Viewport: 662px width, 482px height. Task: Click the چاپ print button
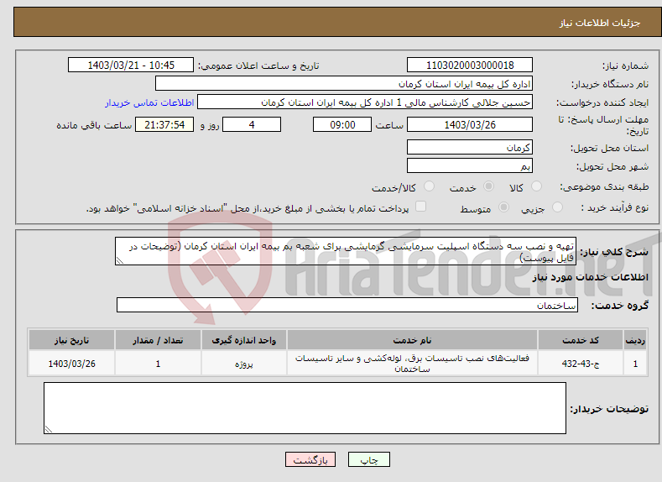coord(369,459)
